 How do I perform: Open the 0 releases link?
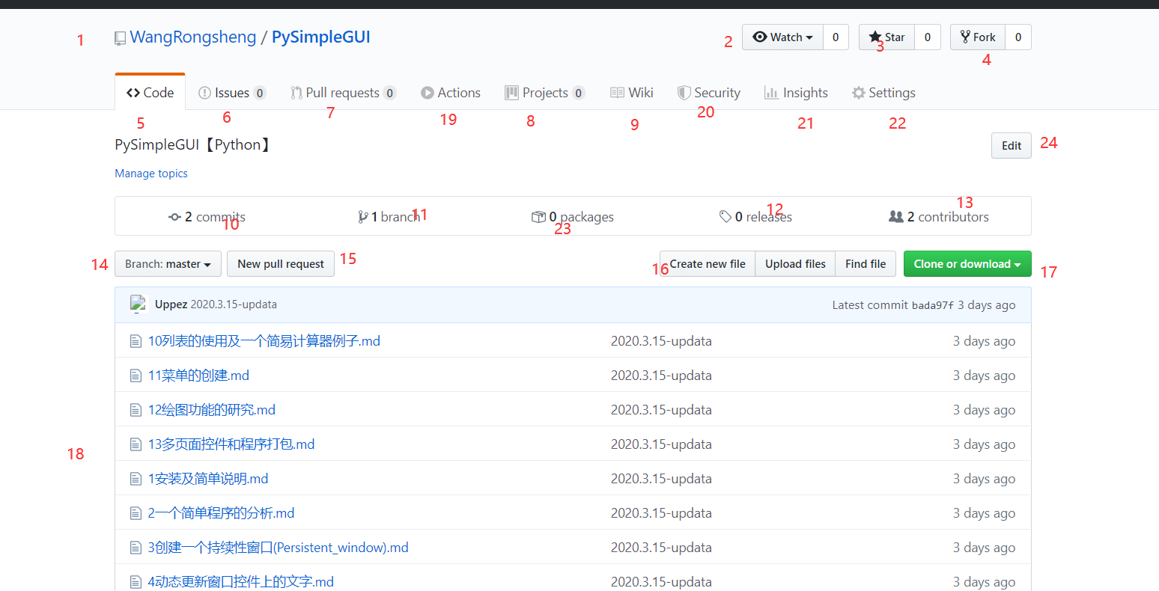click(755, 217)
